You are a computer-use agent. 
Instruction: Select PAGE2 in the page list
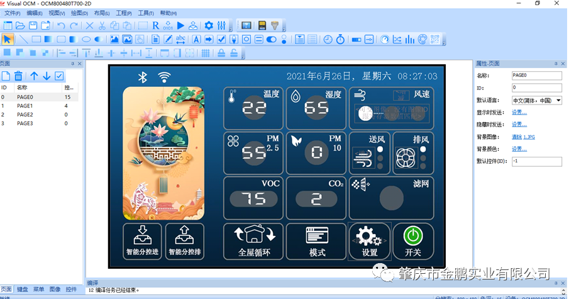[25, 115]
